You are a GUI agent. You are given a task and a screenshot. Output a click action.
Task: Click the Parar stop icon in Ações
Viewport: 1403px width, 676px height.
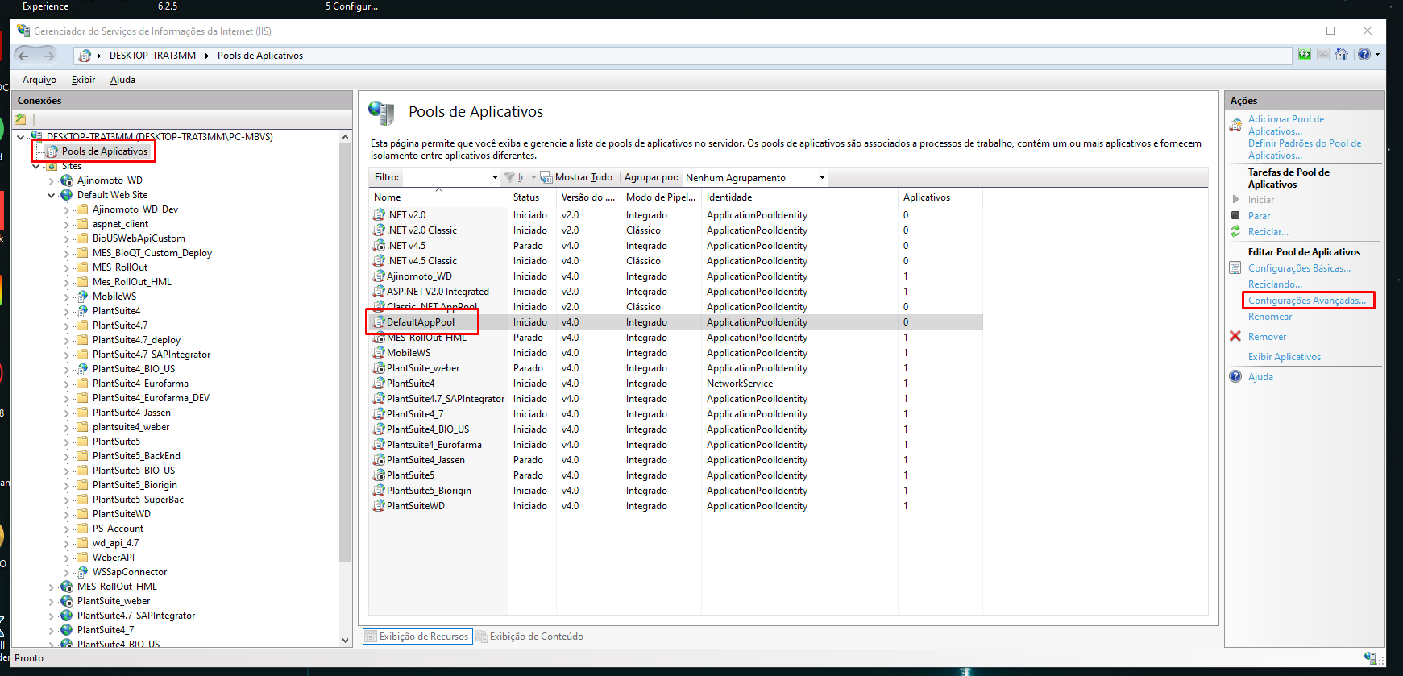[1235, 215]
